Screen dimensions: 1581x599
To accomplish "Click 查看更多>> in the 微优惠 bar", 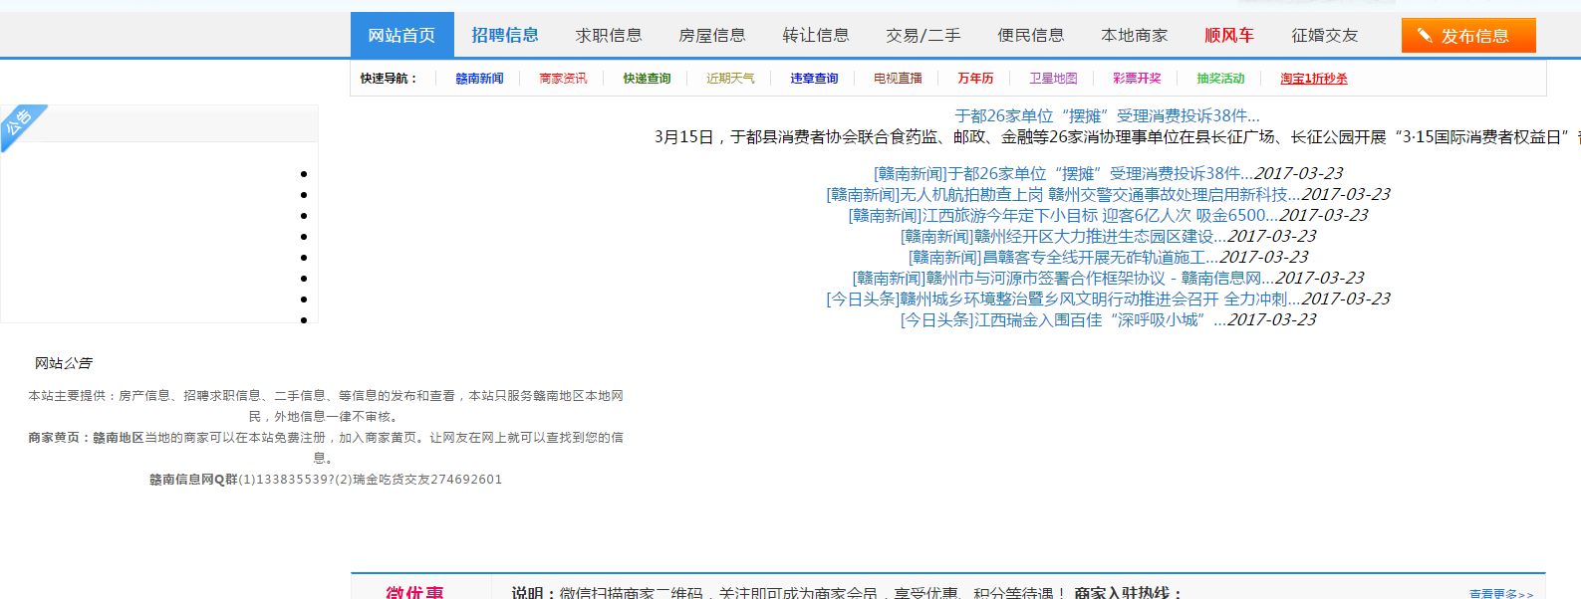I will (1500, 593).
